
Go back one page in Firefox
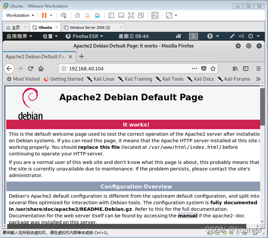pos(9,68)
